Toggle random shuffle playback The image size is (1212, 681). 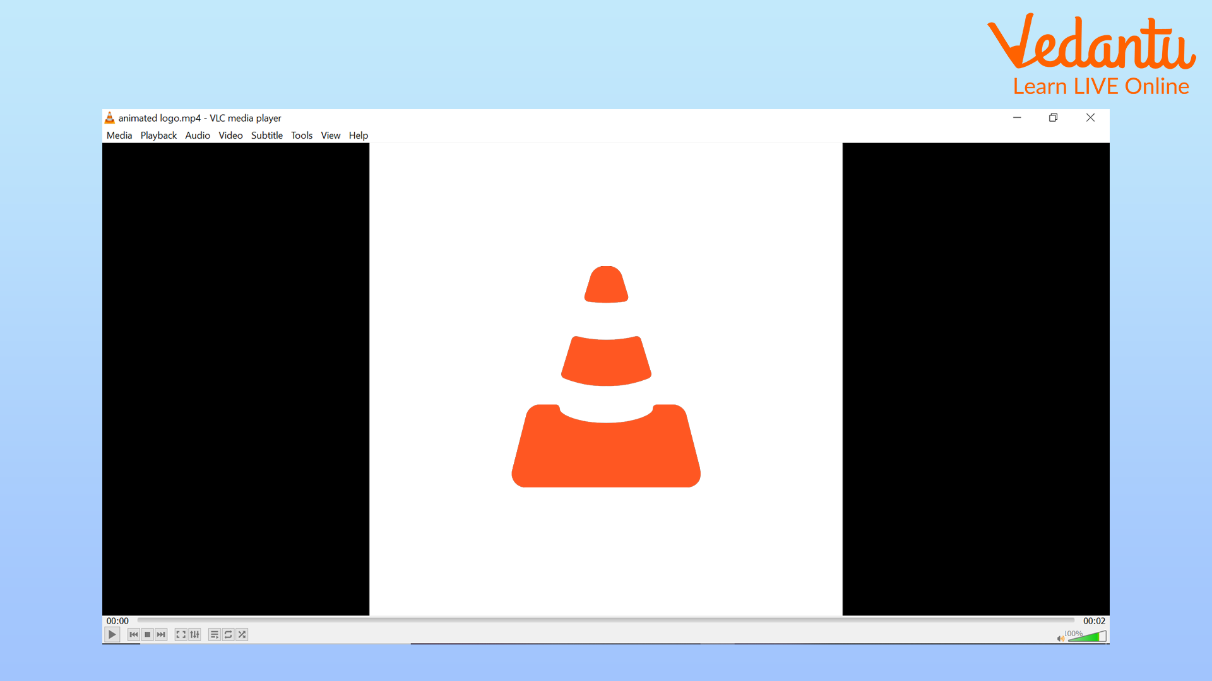click(242, 634)
